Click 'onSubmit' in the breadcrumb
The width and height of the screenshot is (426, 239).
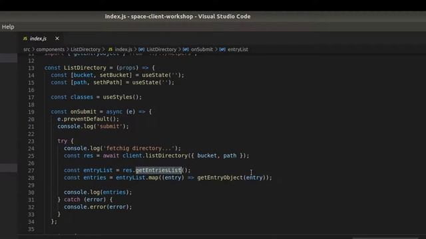(202, 49)
